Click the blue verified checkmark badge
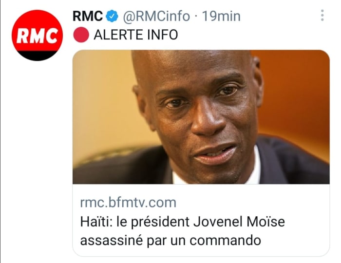This screenshot has height=263, width=341. (x=112, y=16)
